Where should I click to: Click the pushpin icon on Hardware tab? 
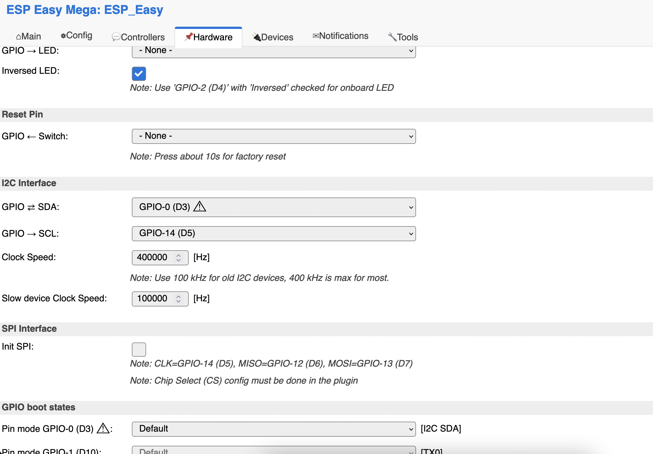point(189,37)
